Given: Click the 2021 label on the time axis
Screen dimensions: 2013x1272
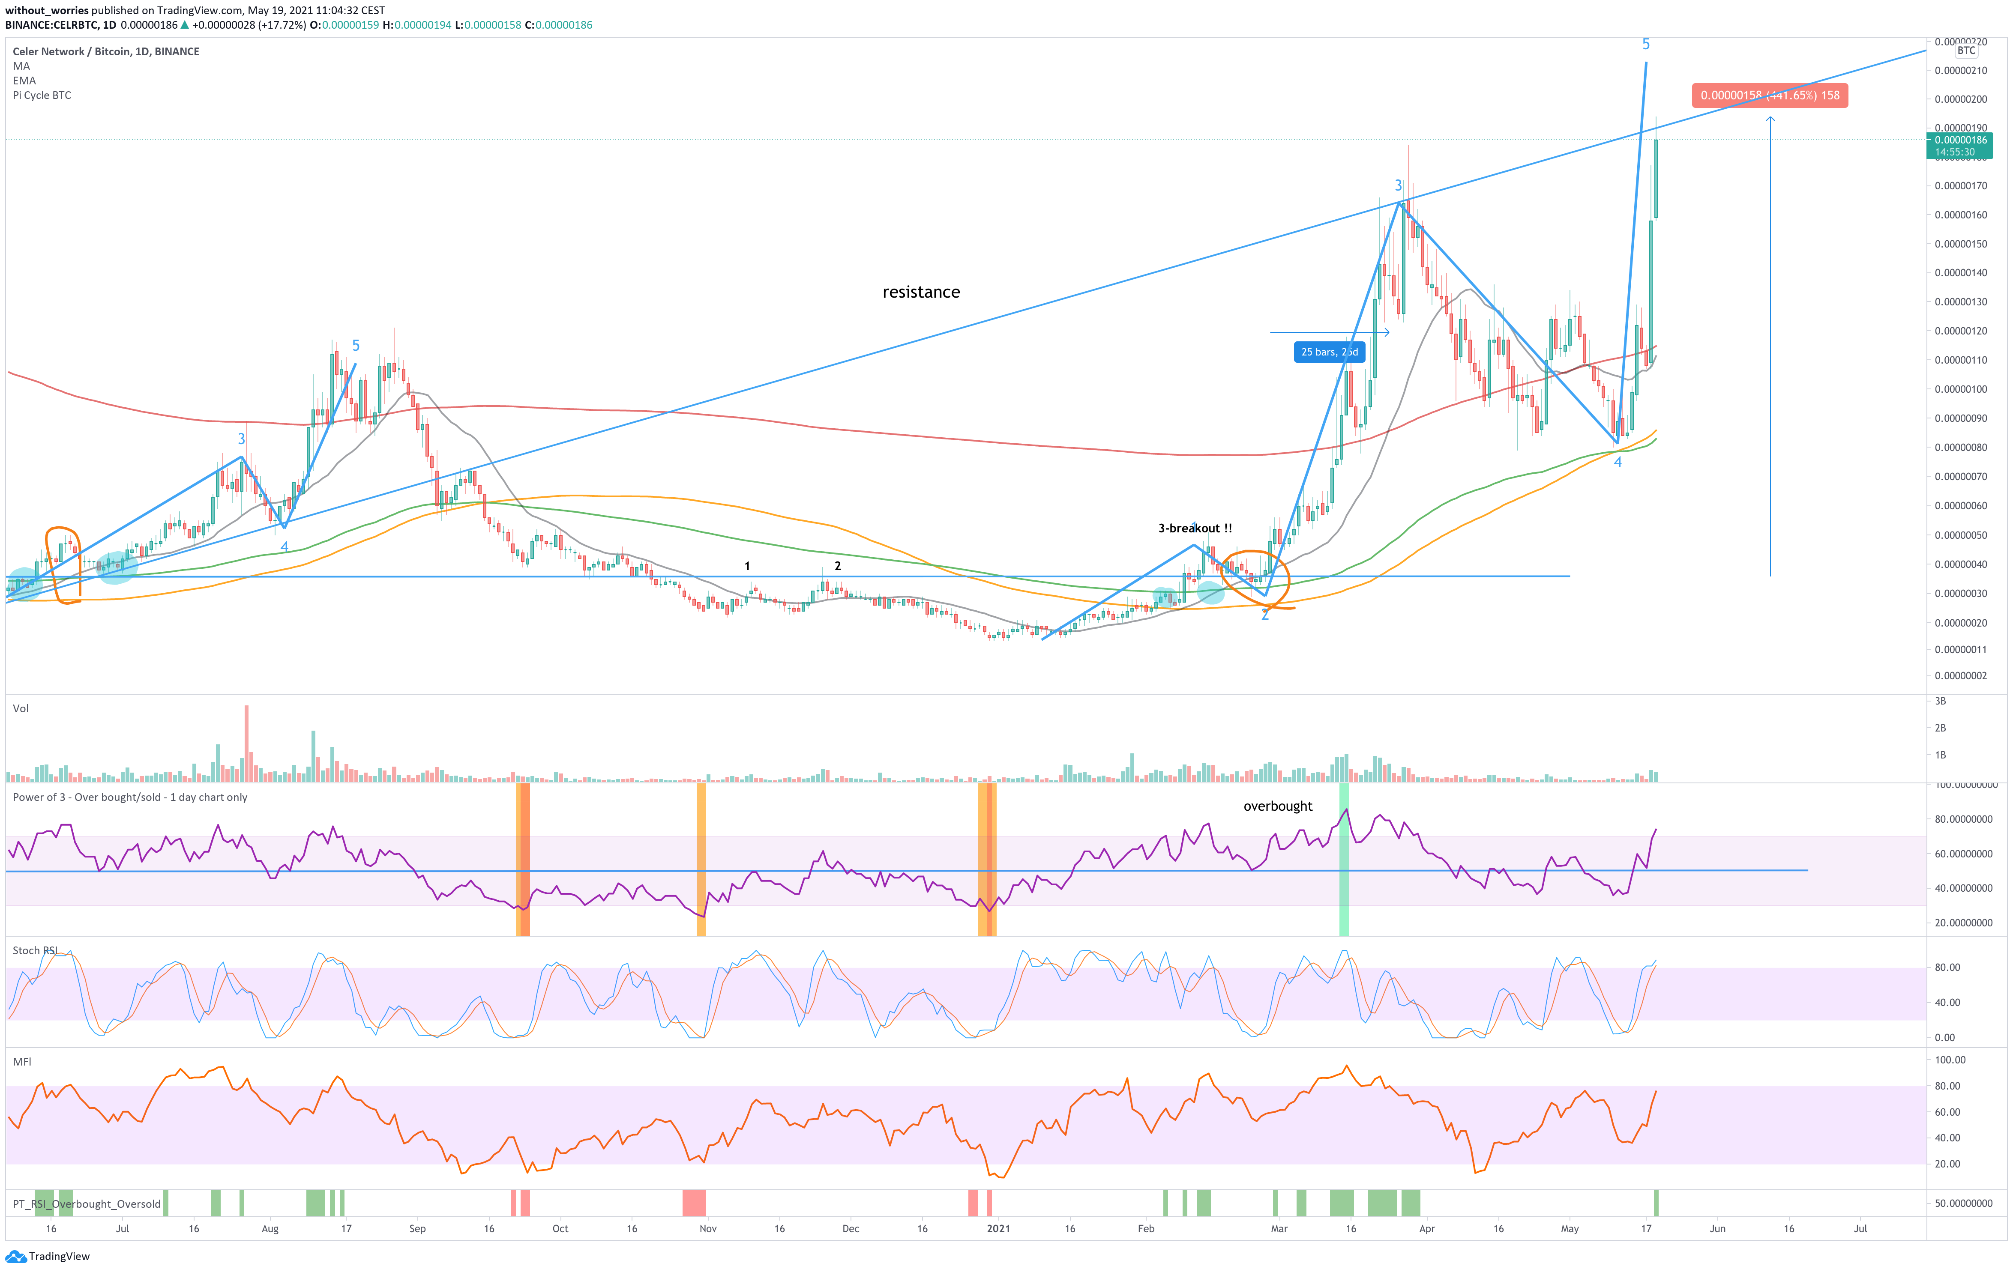Looking at the screenshot, I should [998, 1229].
